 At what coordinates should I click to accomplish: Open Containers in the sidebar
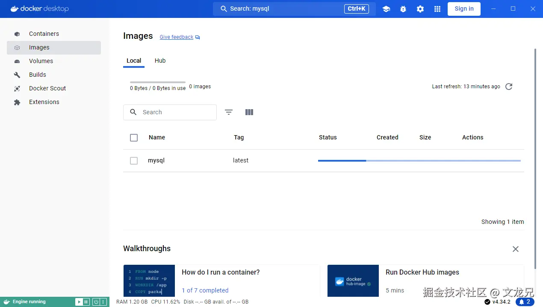(54, 34)
